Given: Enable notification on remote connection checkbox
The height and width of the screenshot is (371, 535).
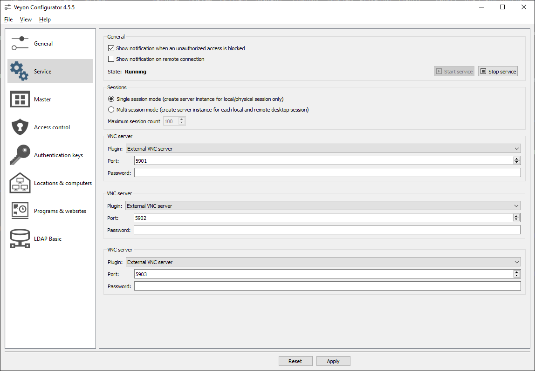Looking at the screenshot, I should point(111,59).
